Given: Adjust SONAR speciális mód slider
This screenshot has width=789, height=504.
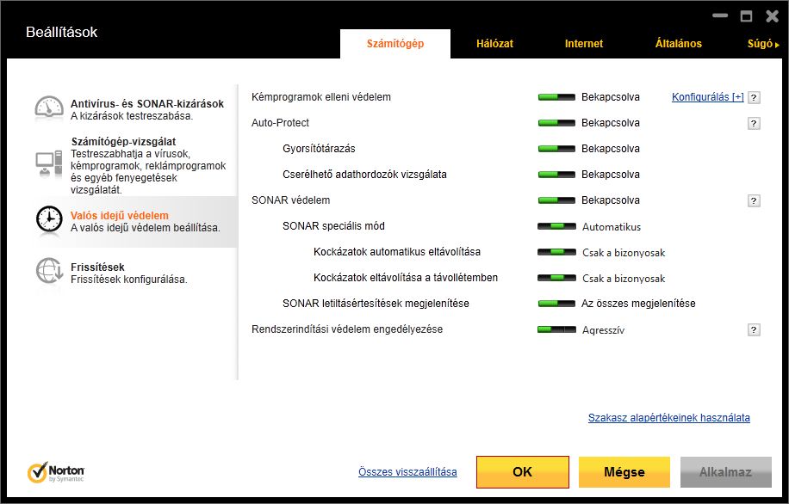Looking at the screenshot, I should pos(556,226).
